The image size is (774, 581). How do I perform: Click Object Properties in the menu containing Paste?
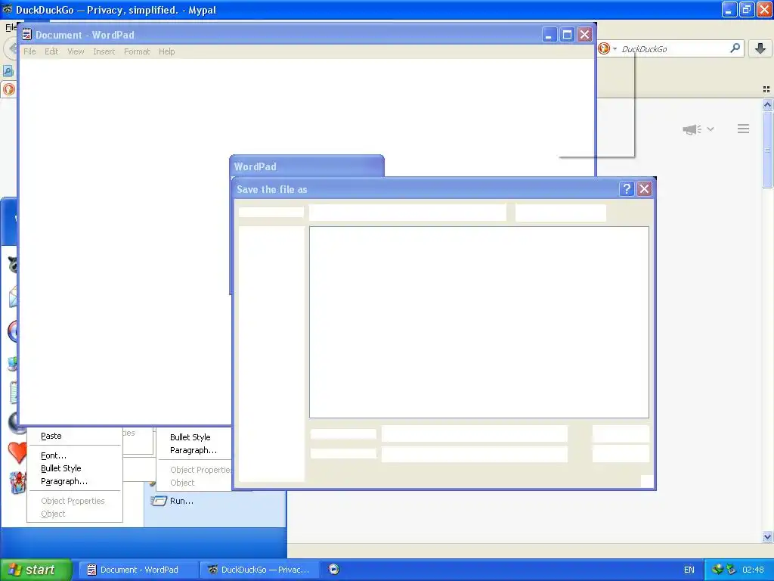pyautogui.click(x=73, y=501)
